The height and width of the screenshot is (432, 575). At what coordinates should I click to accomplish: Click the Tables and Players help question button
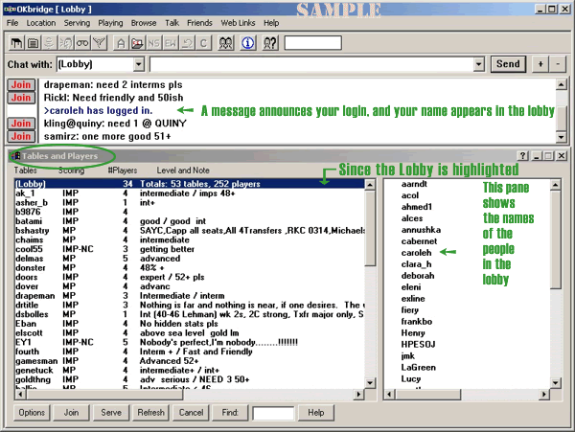(522, 156)
